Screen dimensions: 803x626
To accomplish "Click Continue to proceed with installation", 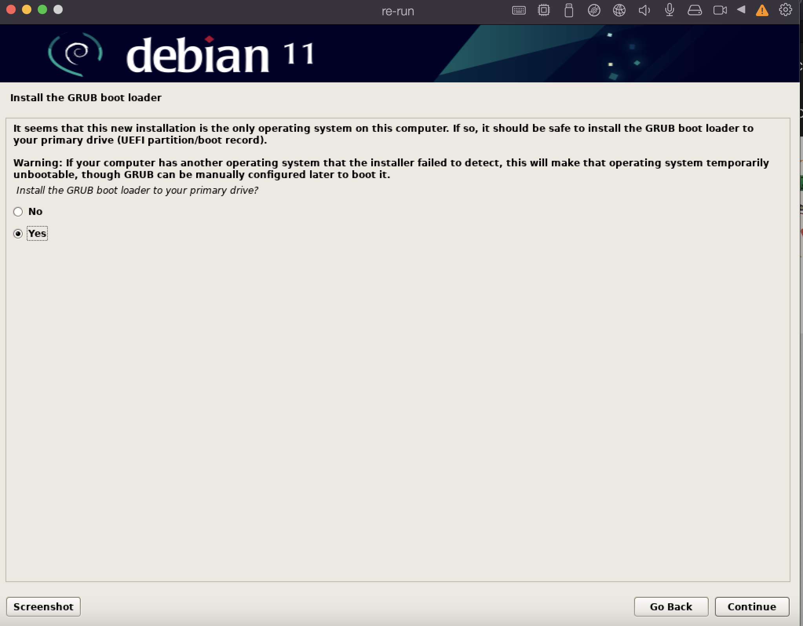I will [751, 606].
